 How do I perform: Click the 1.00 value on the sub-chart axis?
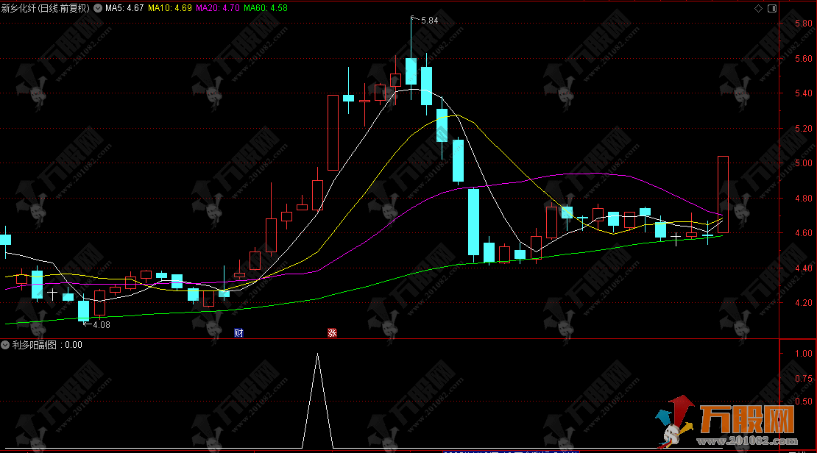coord(803,354)
